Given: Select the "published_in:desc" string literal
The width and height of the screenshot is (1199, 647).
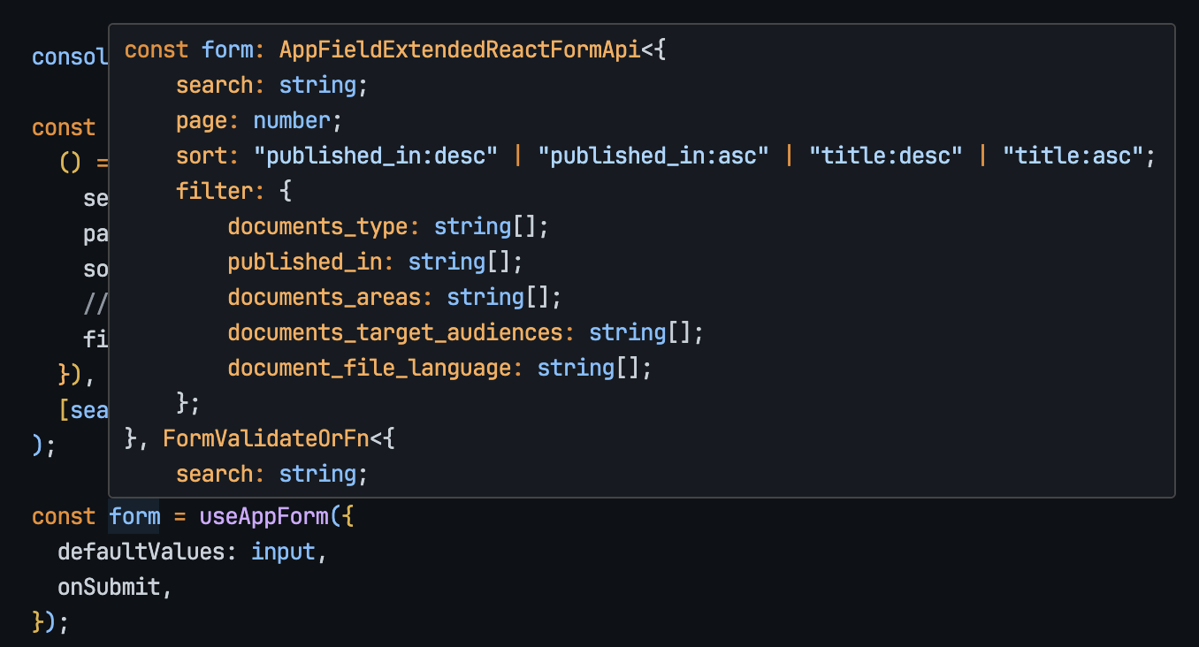Looking at the screenshot, I should [376, 156].
